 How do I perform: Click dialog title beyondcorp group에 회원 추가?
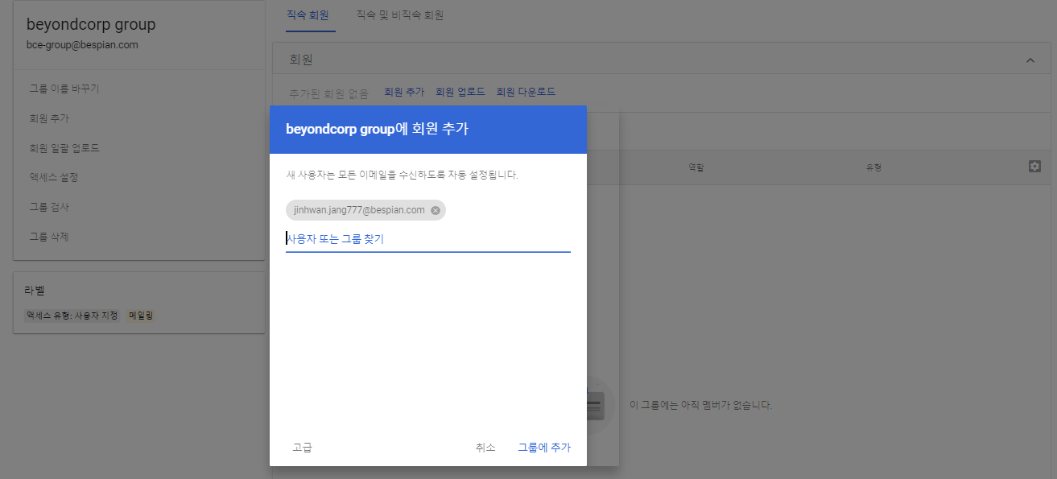pyautogui.click(x=377, y=129)
